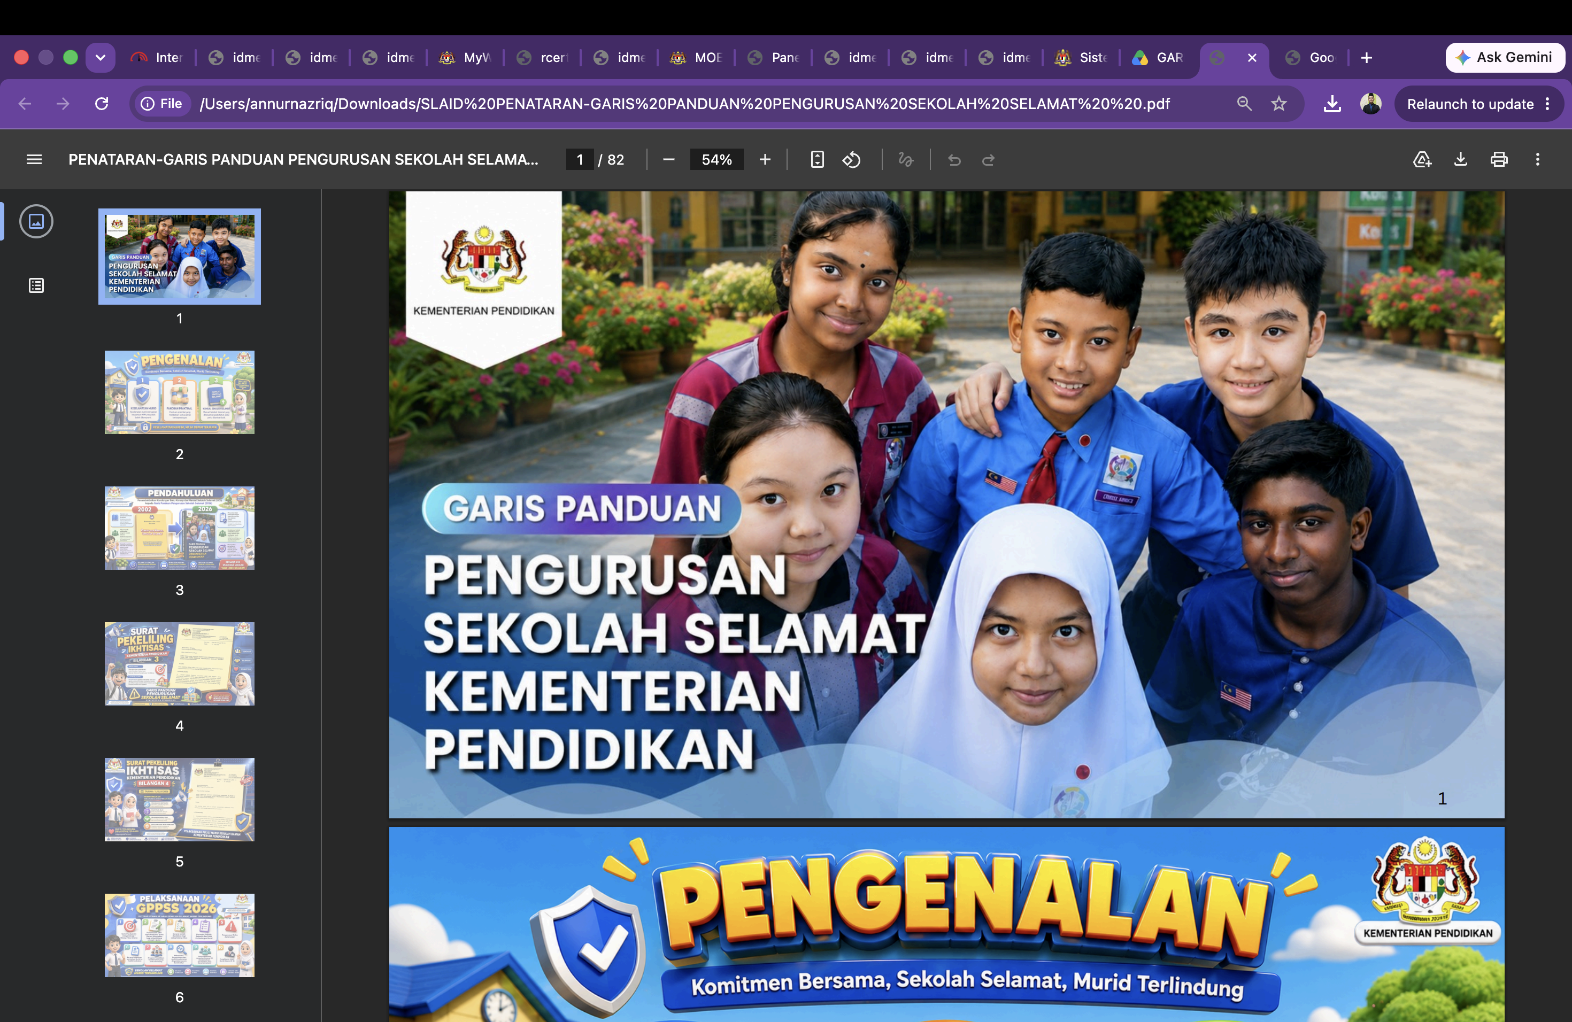Open Chrome menu three dots
The height and width of the screenshot is (1022, 1572).
pyautogui.click(x=1547, y=104)
